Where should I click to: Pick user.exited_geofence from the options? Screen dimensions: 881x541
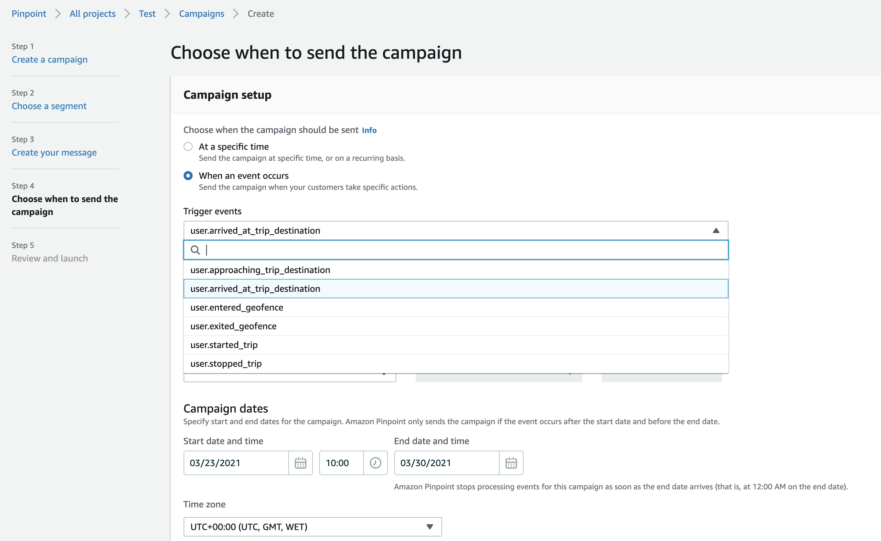coord(234,326)
